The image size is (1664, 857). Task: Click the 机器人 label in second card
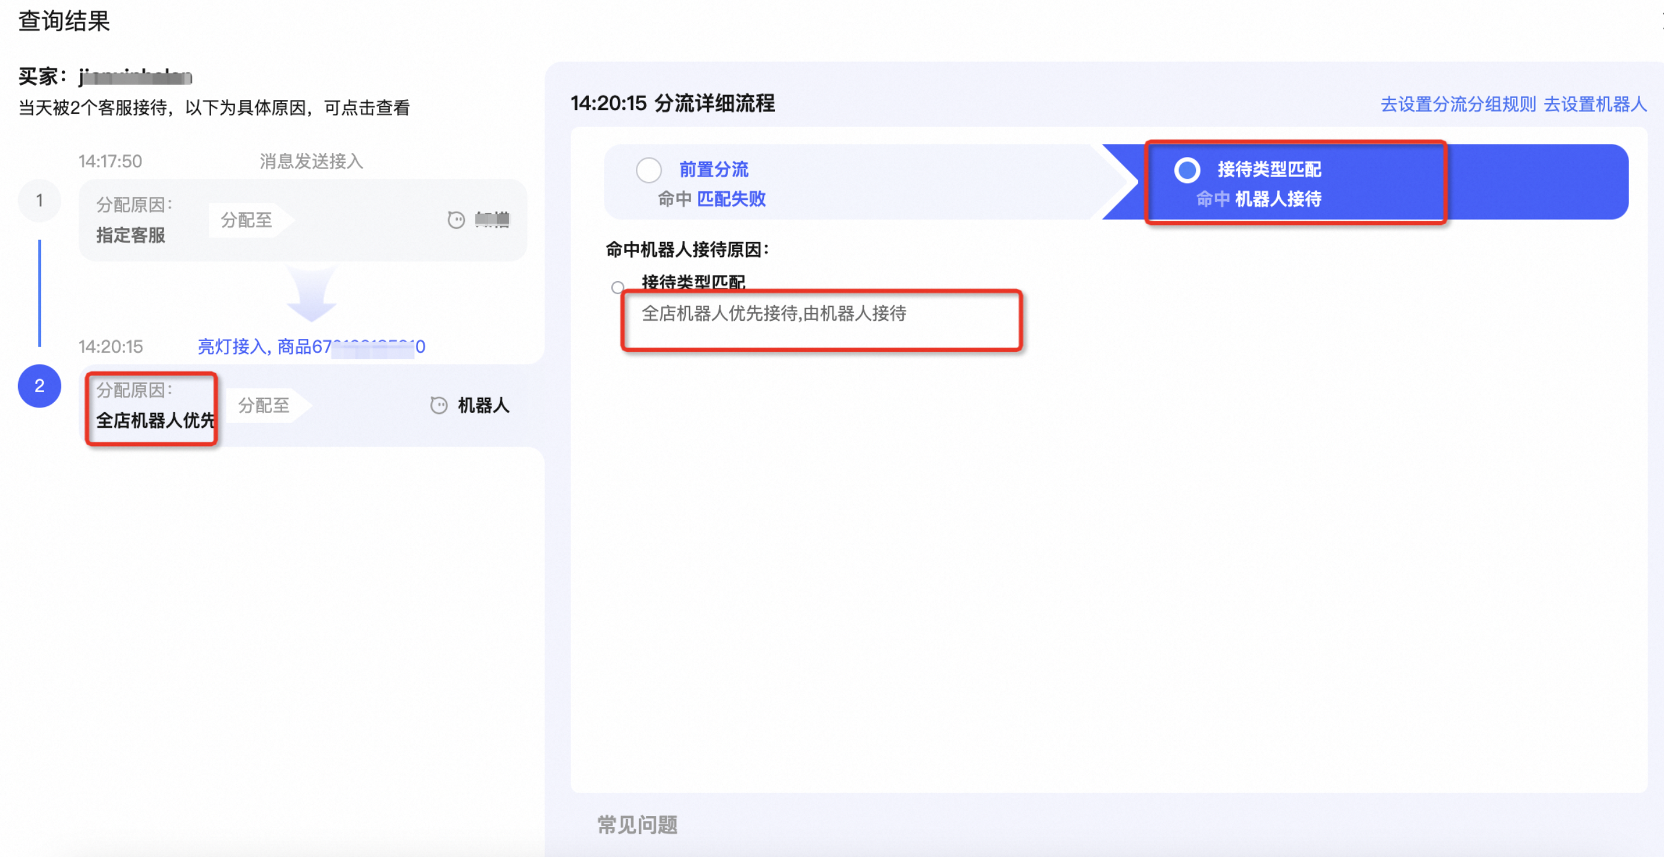[483, 405]
